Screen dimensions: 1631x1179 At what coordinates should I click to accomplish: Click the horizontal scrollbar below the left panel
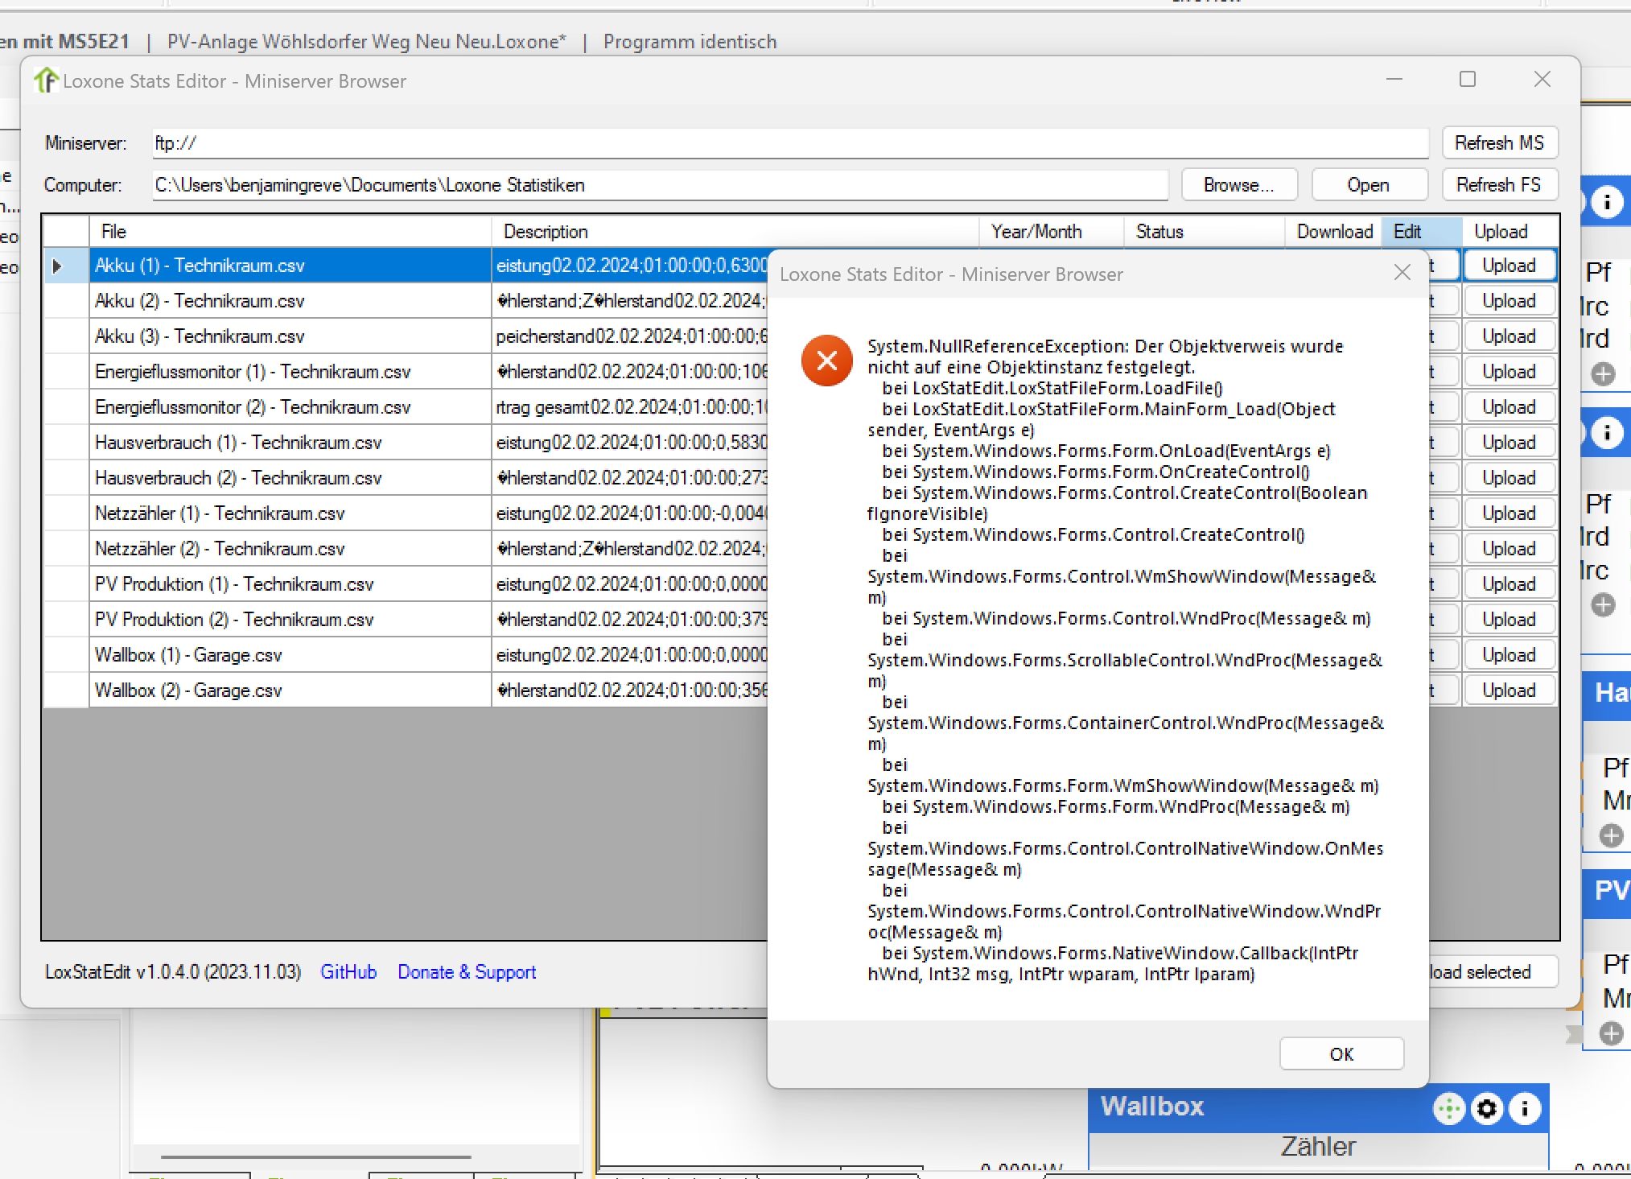click(315, 1156)
